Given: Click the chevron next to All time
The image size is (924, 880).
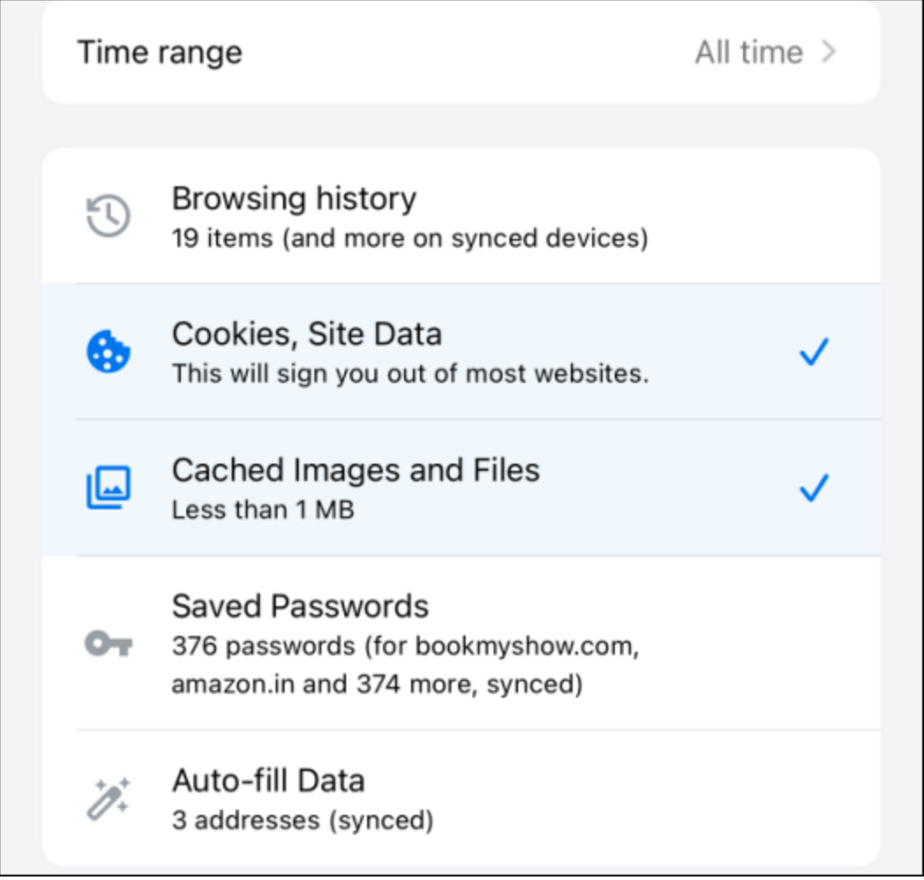Looking at the screenshot, I should [827, 52].
